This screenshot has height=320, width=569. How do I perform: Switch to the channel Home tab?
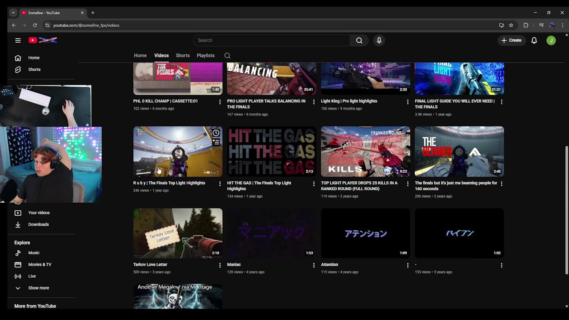[x=140, y=56]
